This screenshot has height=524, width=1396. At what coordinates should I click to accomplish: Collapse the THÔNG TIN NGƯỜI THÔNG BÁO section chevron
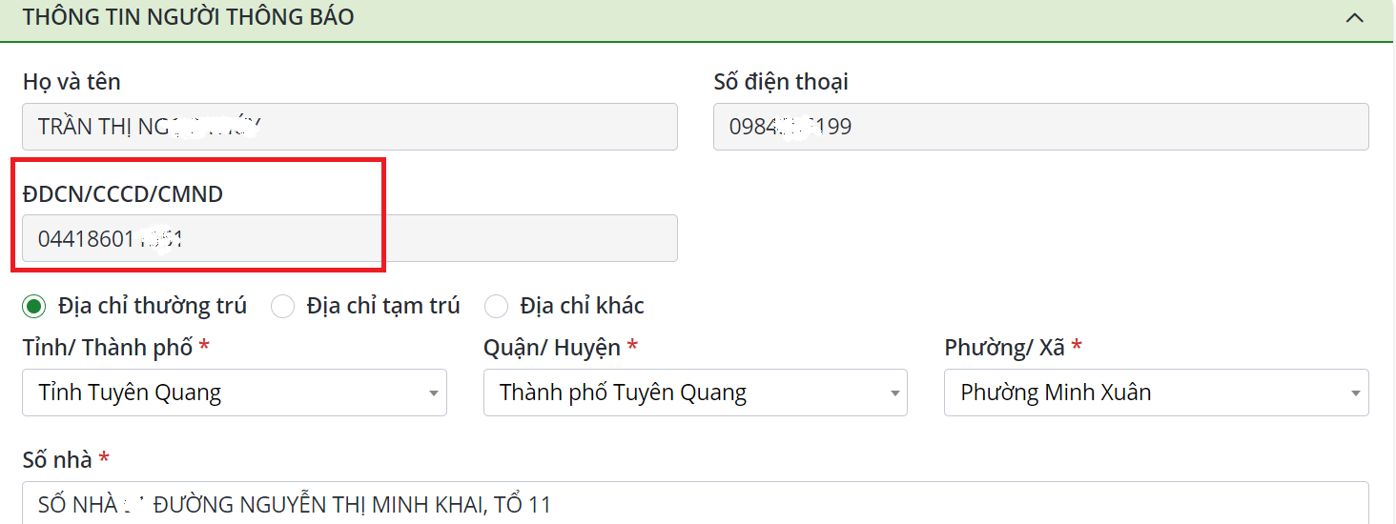tap(1354, 18)
